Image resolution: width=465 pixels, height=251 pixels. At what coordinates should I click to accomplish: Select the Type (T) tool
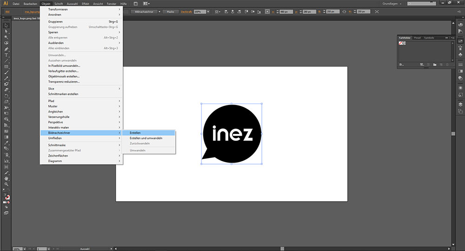tap(6, 55)
